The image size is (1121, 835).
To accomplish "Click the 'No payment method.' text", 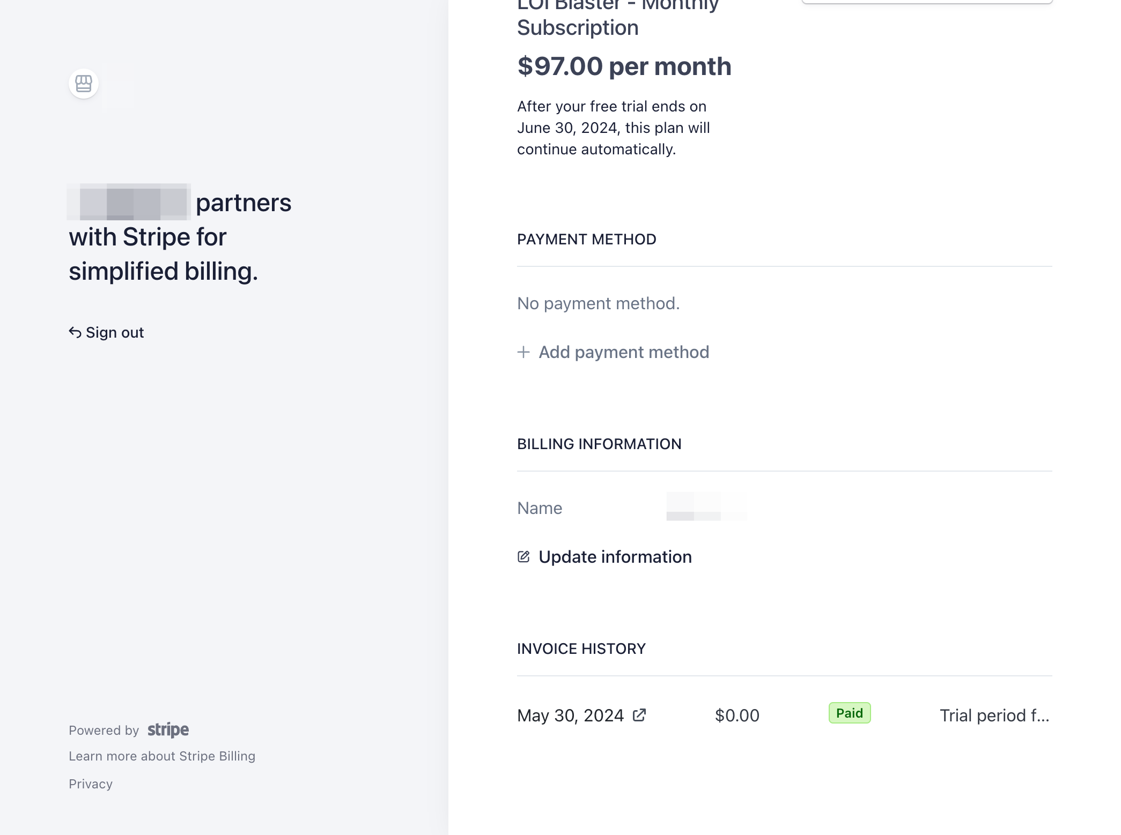I will [x=598, y=303].
